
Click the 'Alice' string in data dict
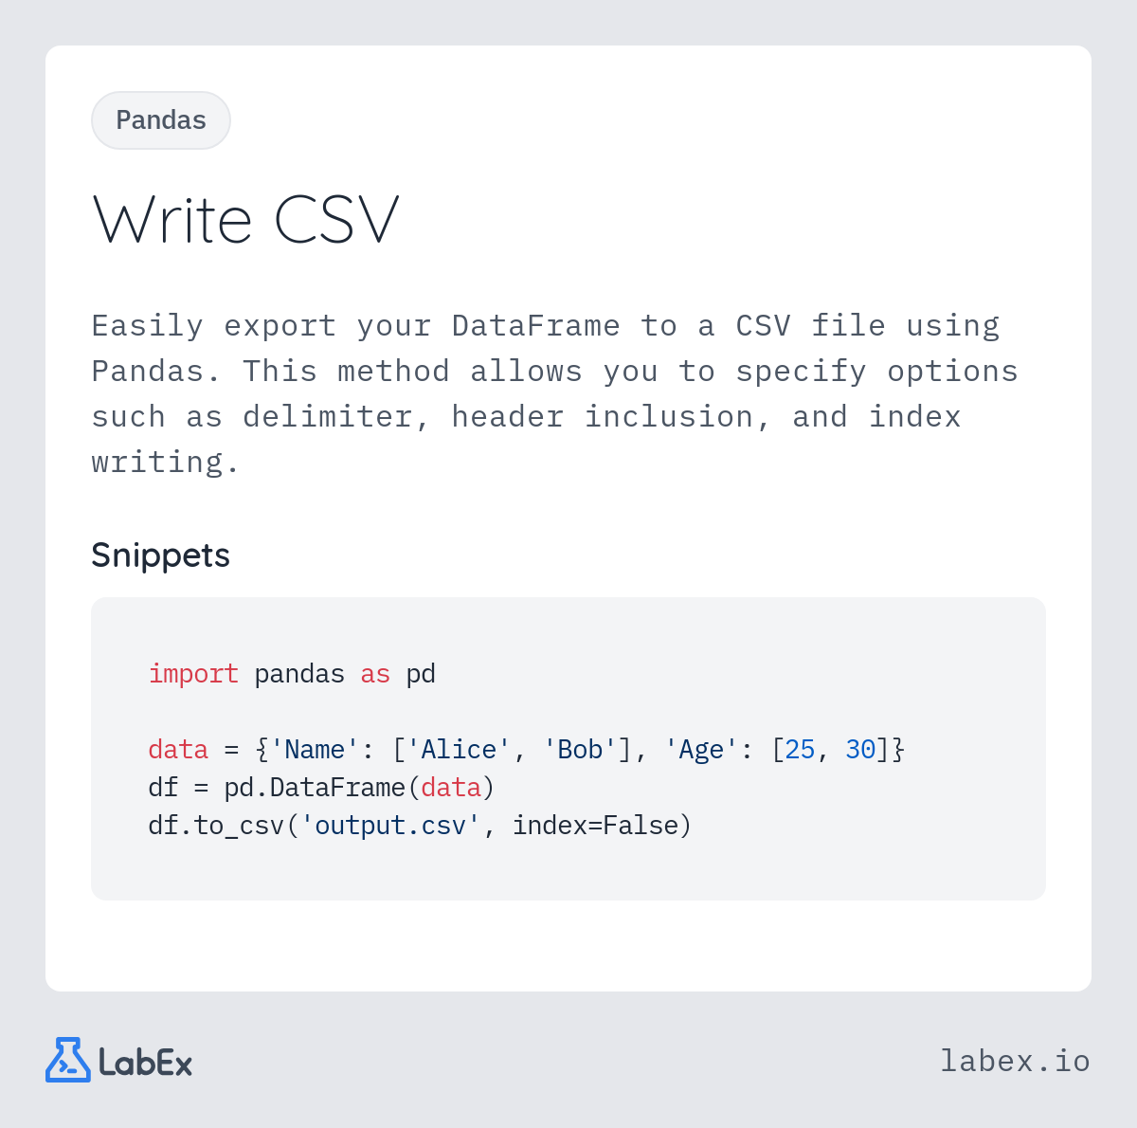459,750
